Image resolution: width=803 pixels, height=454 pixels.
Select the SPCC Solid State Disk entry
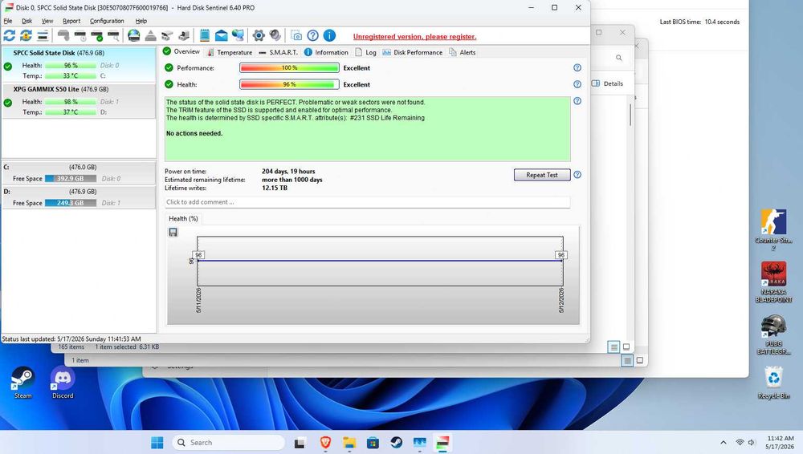tap(79, 64)
